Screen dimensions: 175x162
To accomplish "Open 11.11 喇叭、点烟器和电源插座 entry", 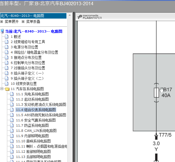I will pos(42,147).
